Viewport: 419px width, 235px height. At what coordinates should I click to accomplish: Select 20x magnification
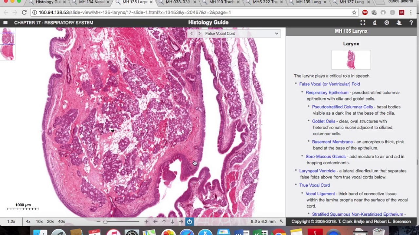50,221
